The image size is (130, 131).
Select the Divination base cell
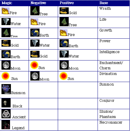point(113,77)
